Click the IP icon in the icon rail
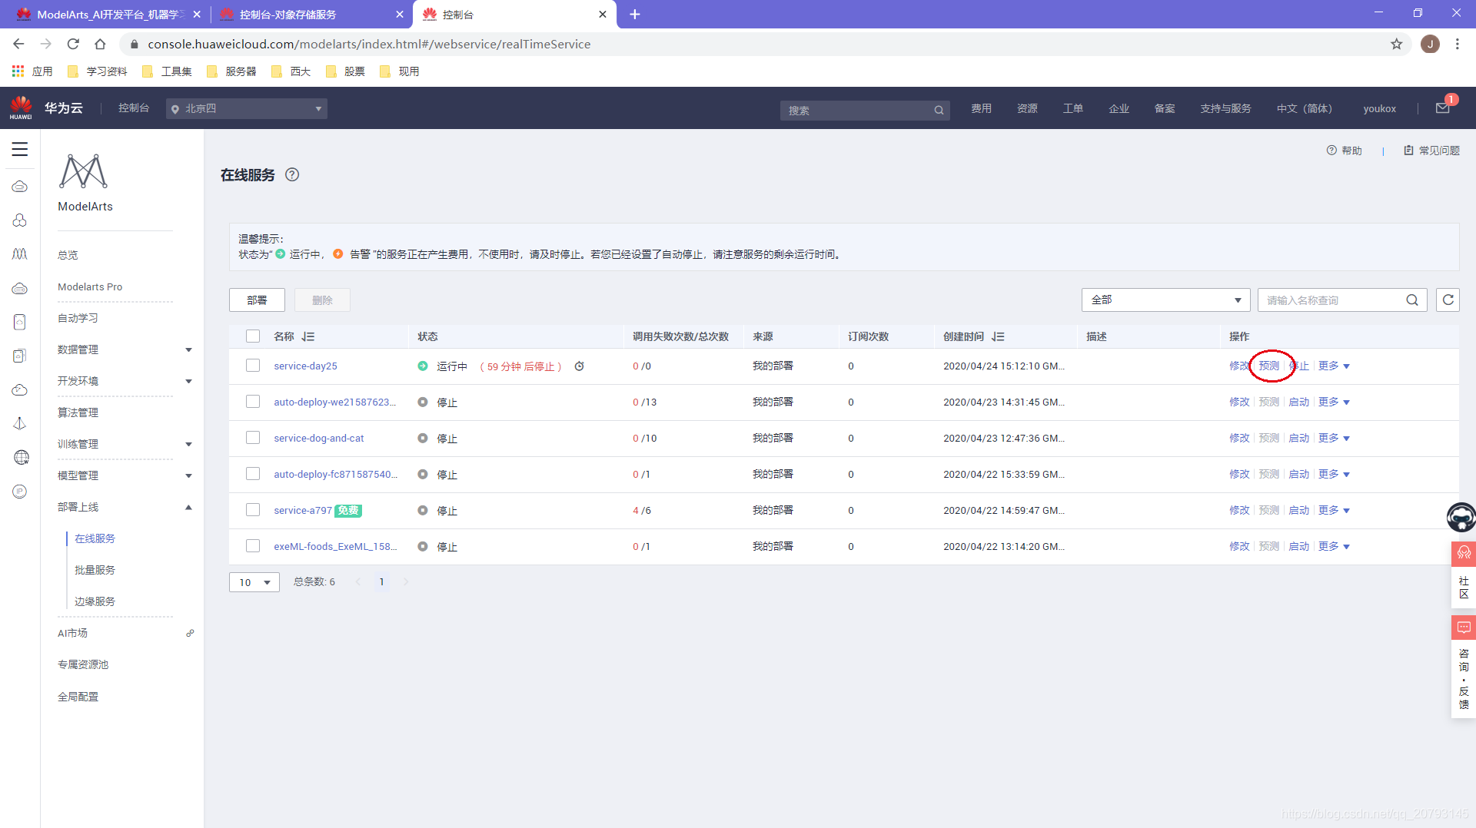The width and height of the screenshot is (1476, 828). [x=20, y=492]
